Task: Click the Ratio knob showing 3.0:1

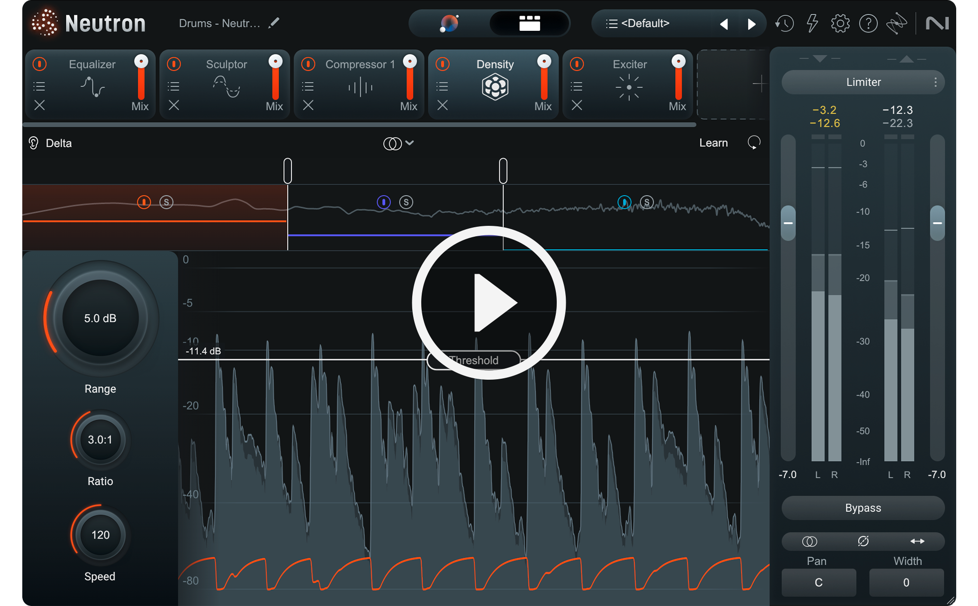Action: [100, 440]
